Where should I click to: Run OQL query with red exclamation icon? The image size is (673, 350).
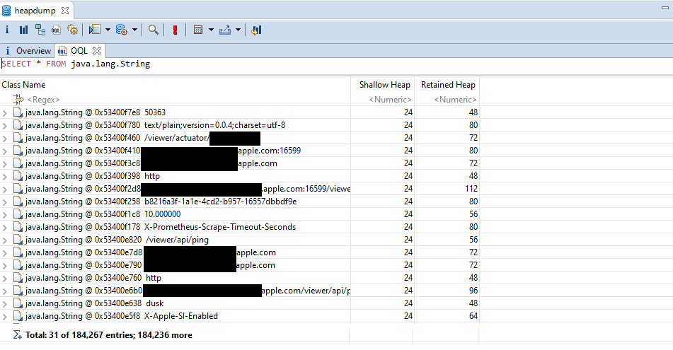coord(174,30)
